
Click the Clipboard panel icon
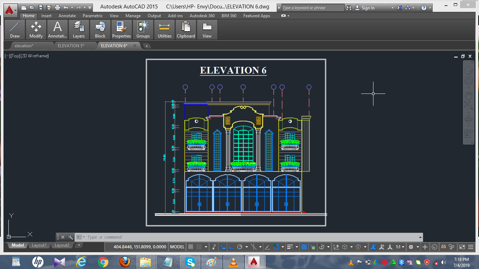tap(186, 29)
